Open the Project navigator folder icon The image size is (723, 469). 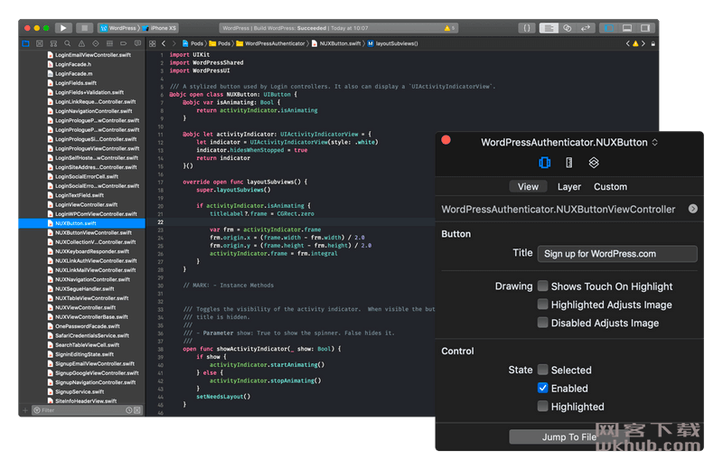pyautogui.click(x=26, y=43)
